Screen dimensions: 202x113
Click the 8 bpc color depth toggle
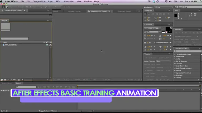13,80
